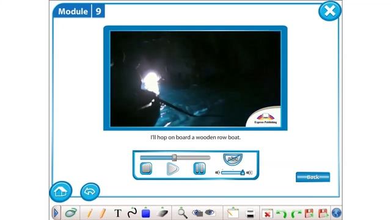Click the high volume speaker icon
This screenshot has height=220, width=391.
[x=249, y=172]
